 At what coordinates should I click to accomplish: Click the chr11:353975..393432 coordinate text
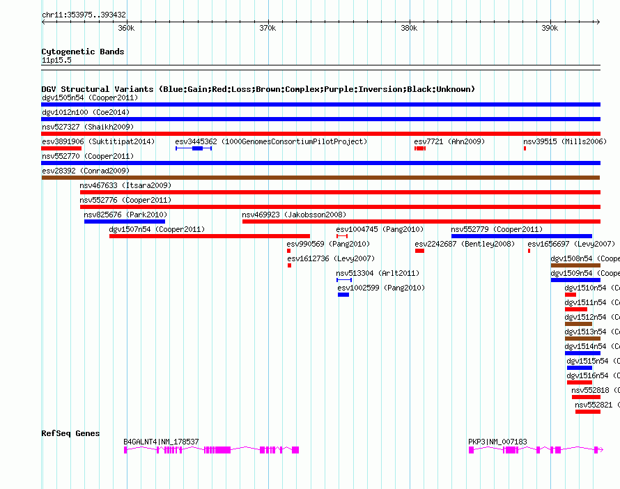(84, 15)
